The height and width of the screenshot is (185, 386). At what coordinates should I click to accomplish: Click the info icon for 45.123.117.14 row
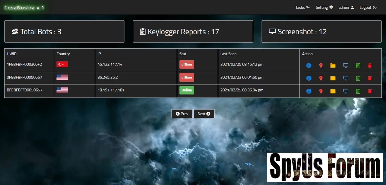pos(308,65)
